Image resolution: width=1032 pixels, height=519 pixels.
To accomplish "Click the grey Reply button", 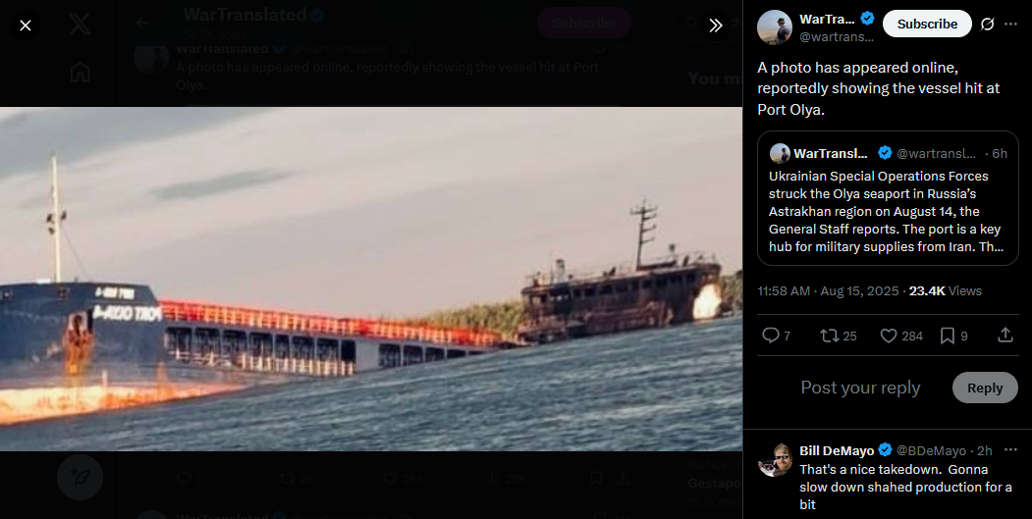I will coord(985,389).
